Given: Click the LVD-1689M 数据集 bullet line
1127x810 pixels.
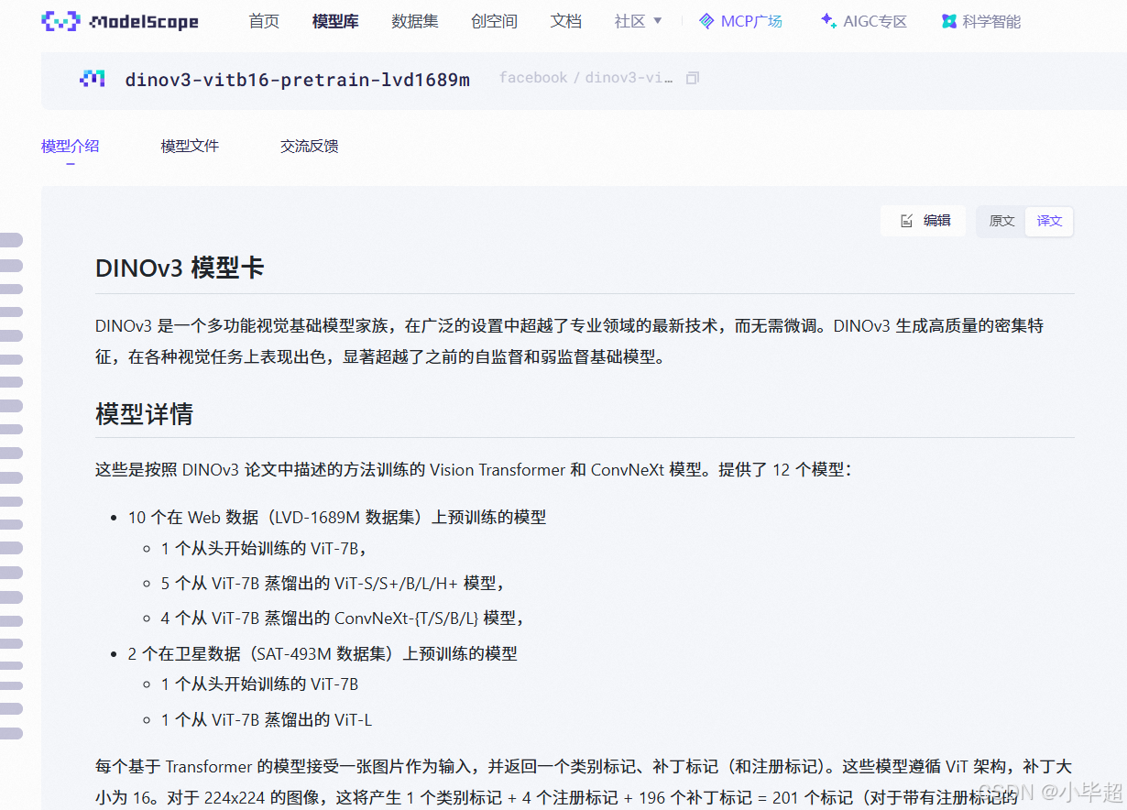Looking at the screenshot, I should [x=337, y=518].
